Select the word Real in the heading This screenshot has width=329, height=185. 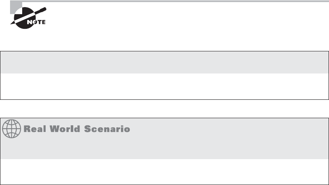click(x=35, y=129)
